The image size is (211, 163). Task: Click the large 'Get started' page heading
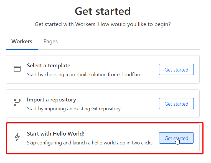point(103,11)
